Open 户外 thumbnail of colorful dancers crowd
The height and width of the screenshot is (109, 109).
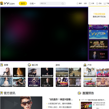click(103, 72)
